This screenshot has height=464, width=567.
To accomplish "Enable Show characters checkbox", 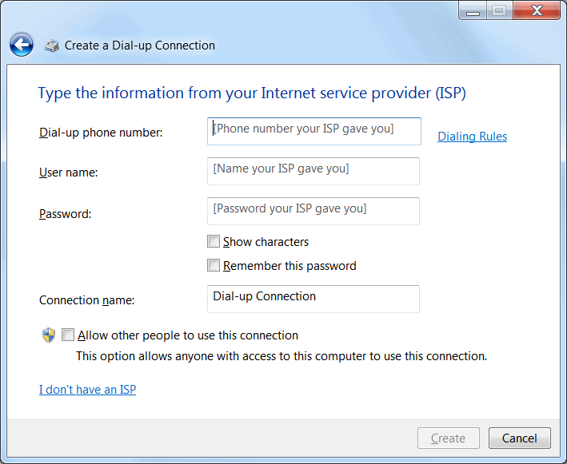I will (x=214, y=241).
